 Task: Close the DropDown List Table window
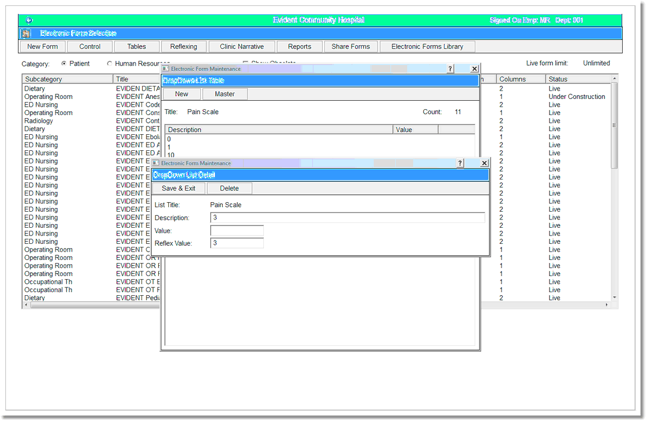475,69
